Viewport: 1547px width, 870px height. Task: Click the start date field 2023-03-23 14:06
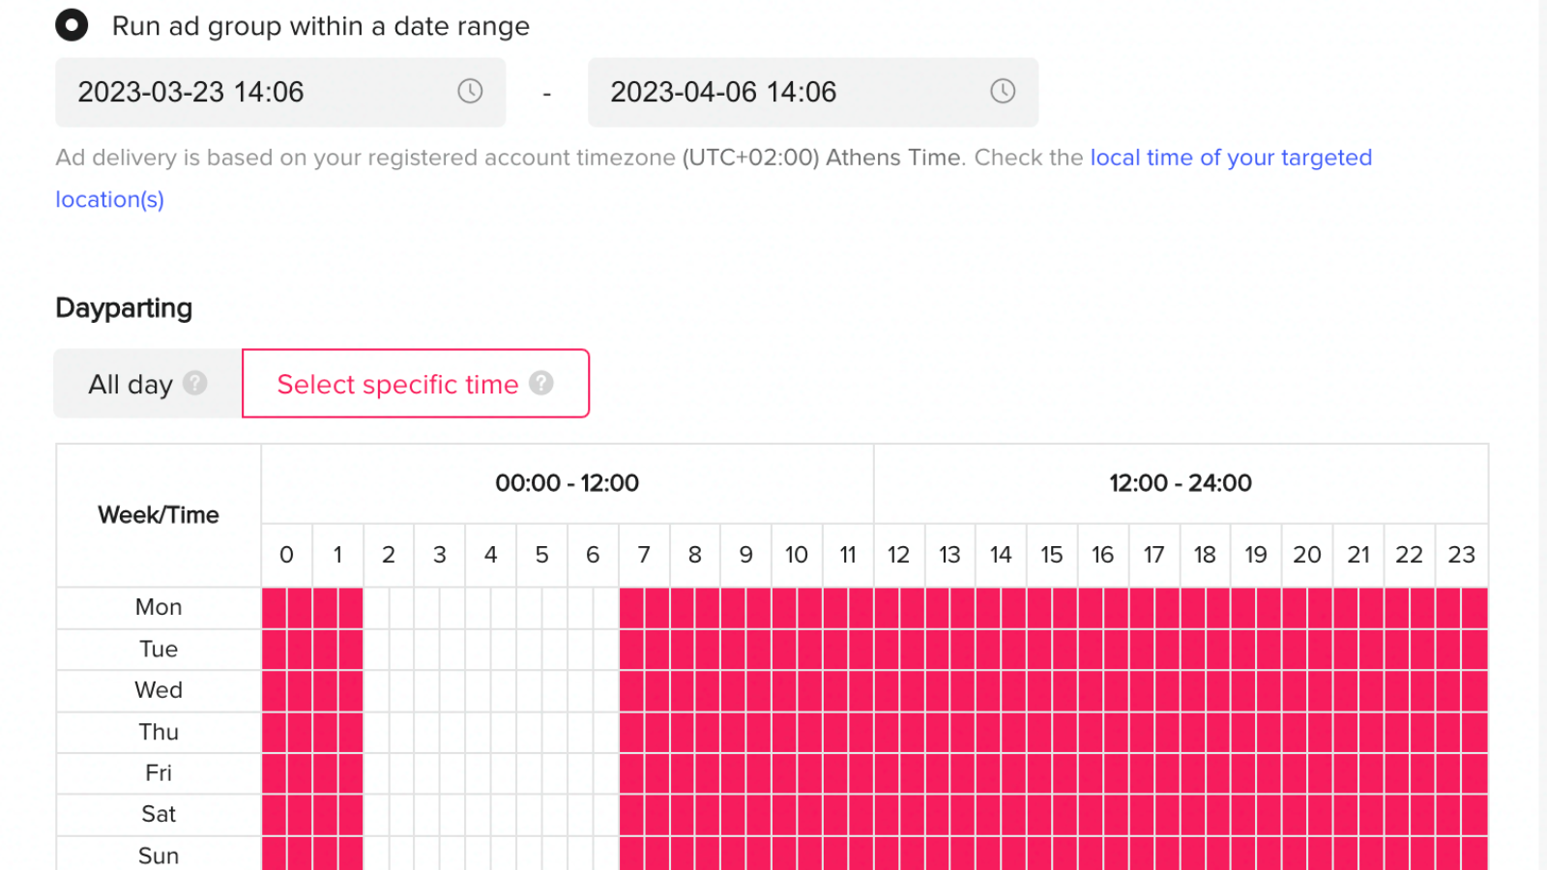280,92
